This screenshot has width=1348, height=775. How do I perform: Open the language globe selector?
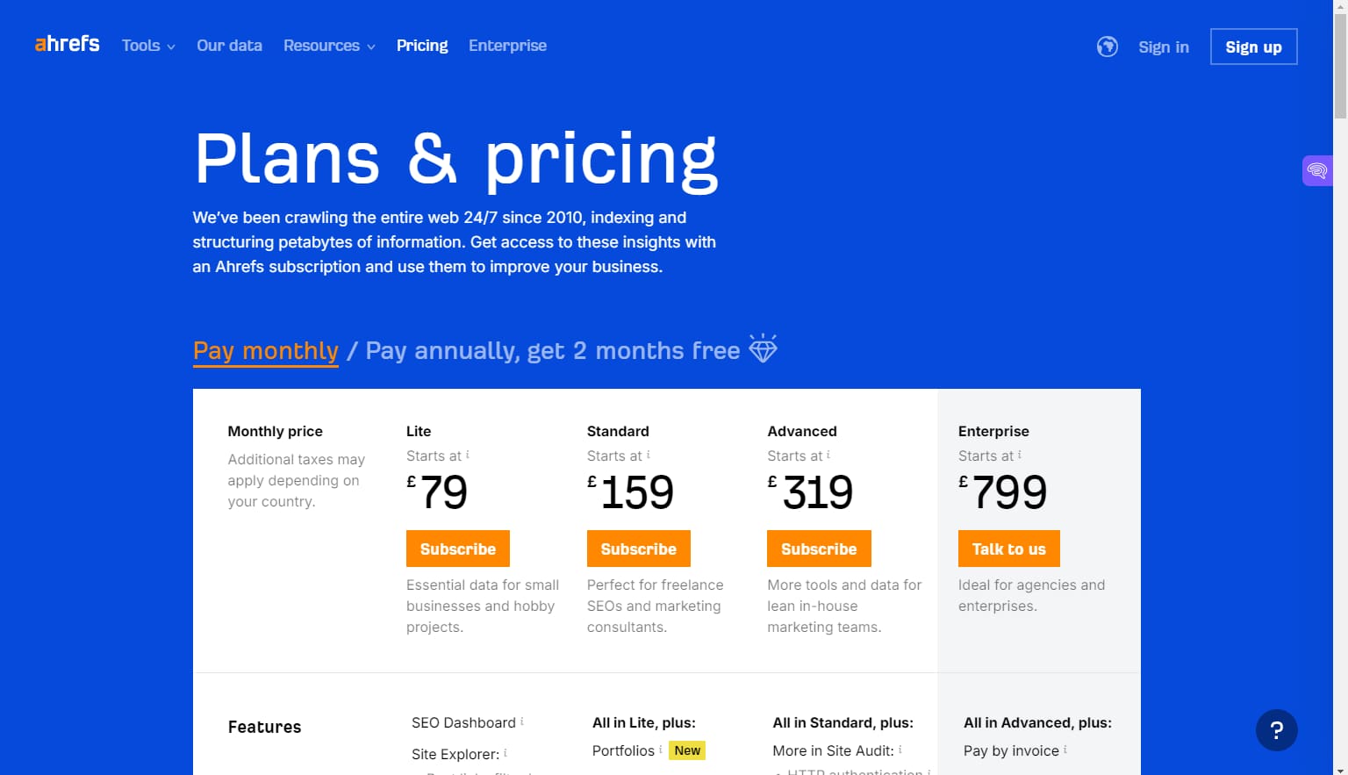point(1107,47)
